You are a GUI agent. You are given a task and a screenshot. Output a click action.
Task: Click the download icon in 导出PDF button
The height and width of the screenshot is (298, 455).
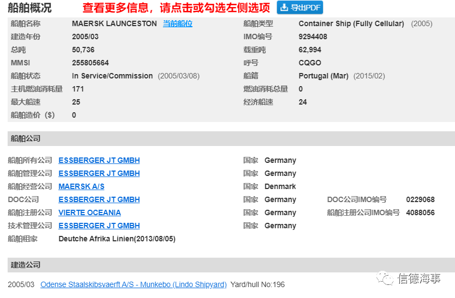coord(284,7)
